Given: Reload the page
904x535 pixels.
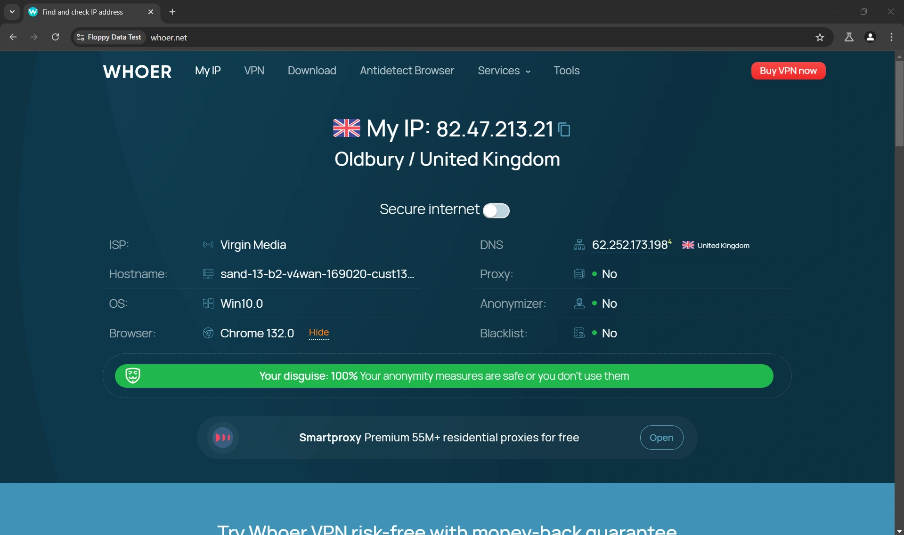Looking at the screenshot, I should tap(55, 37).
